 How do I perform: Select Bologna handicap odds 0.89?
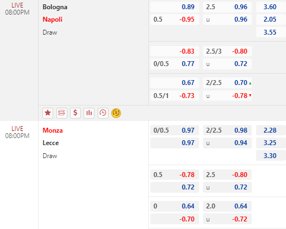point(175,7)
